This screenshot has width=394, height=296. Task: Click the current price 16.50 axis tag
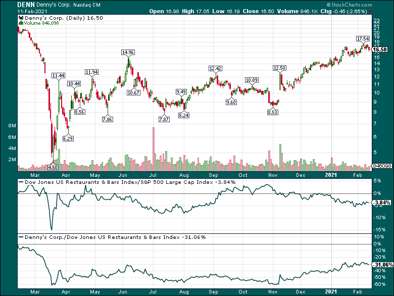coord(380,50)
